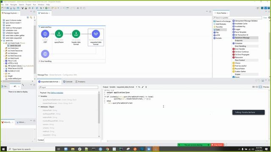Click Define metadata link
This screenshot has width=271, height=152.
57,93
